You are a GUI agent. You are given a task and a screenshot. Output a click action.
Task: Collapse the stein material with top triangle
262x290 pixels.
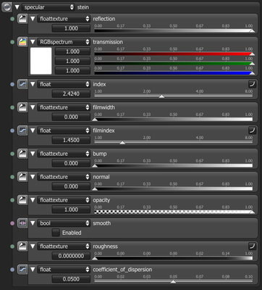[x=17, y=7]
